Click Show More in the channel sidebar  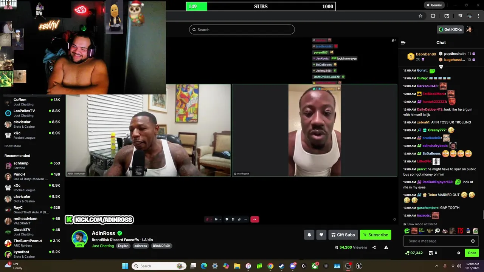[13, 146]
